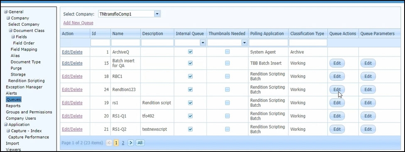Collapse the Company tree node

(8, 18)
